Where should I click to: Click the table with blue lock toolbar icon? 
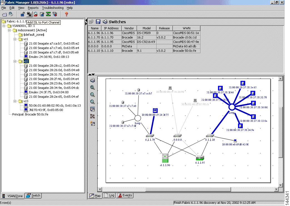pyautogui.click(x=42, y=14)
